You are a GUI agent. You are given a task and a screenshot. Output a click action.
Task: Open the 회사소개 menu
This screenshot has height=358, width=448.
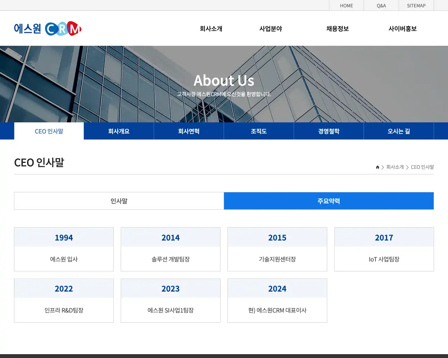click(x=210, y=29)
